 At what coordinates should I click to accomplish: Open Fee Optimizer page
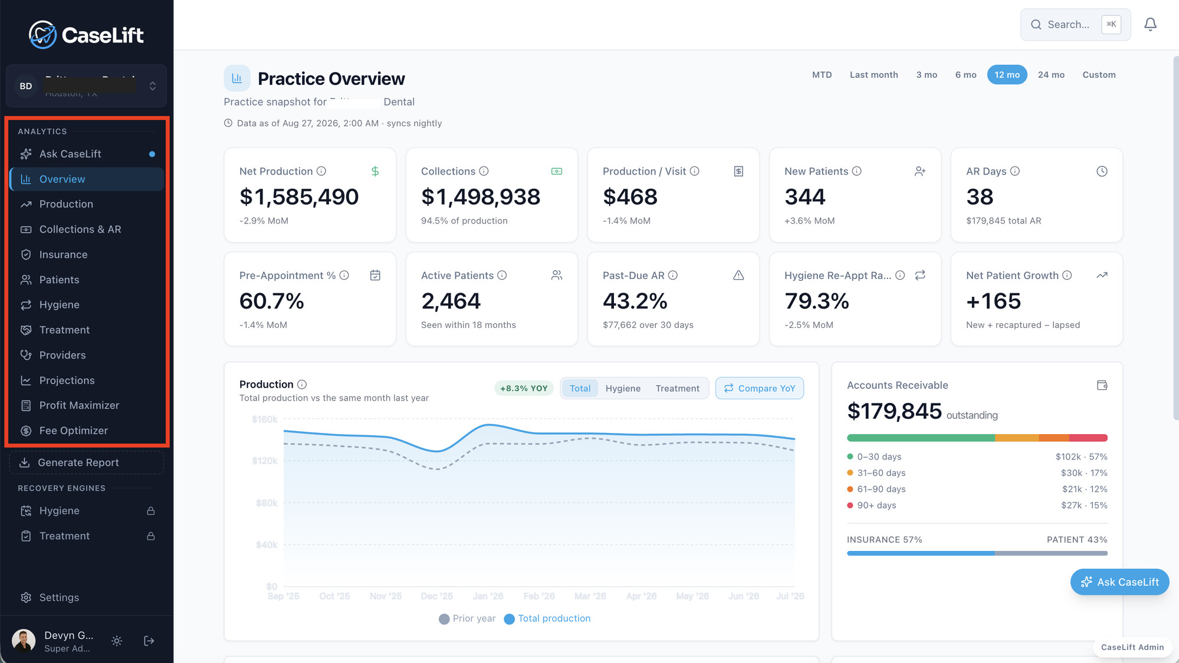coord(87,431)
